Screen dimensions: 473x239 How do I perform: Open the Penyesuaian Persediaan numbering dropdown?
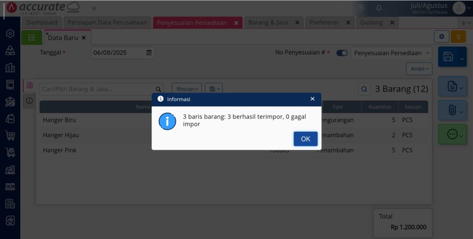coord(391,53)
